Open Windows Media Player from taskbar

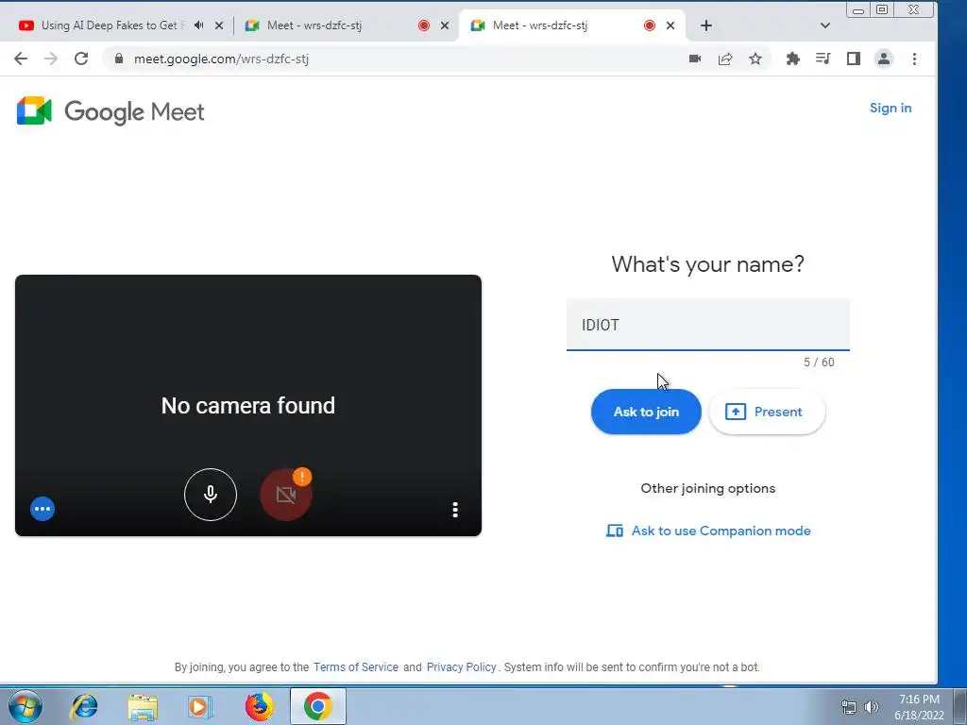pos(200,706)
